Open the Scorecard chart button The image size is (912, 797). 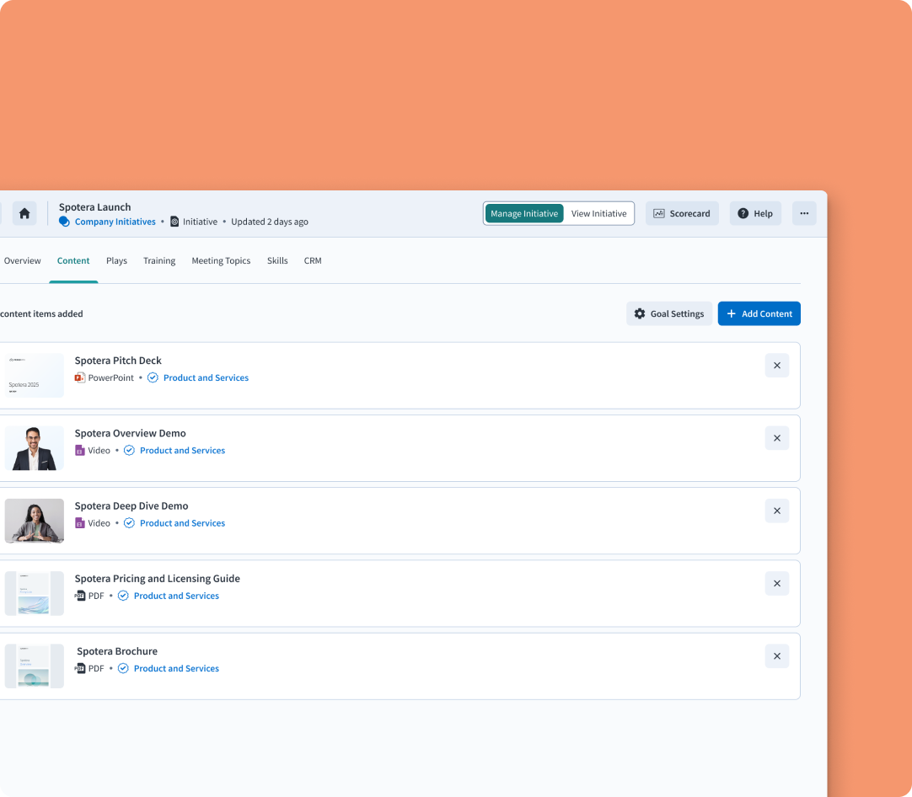[x=682, y=213]
